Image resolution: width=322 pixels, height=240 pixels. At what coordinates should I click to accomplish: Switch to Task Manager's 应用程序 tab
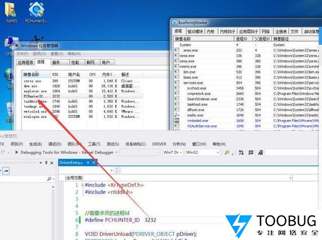click(x=26, y=63)
